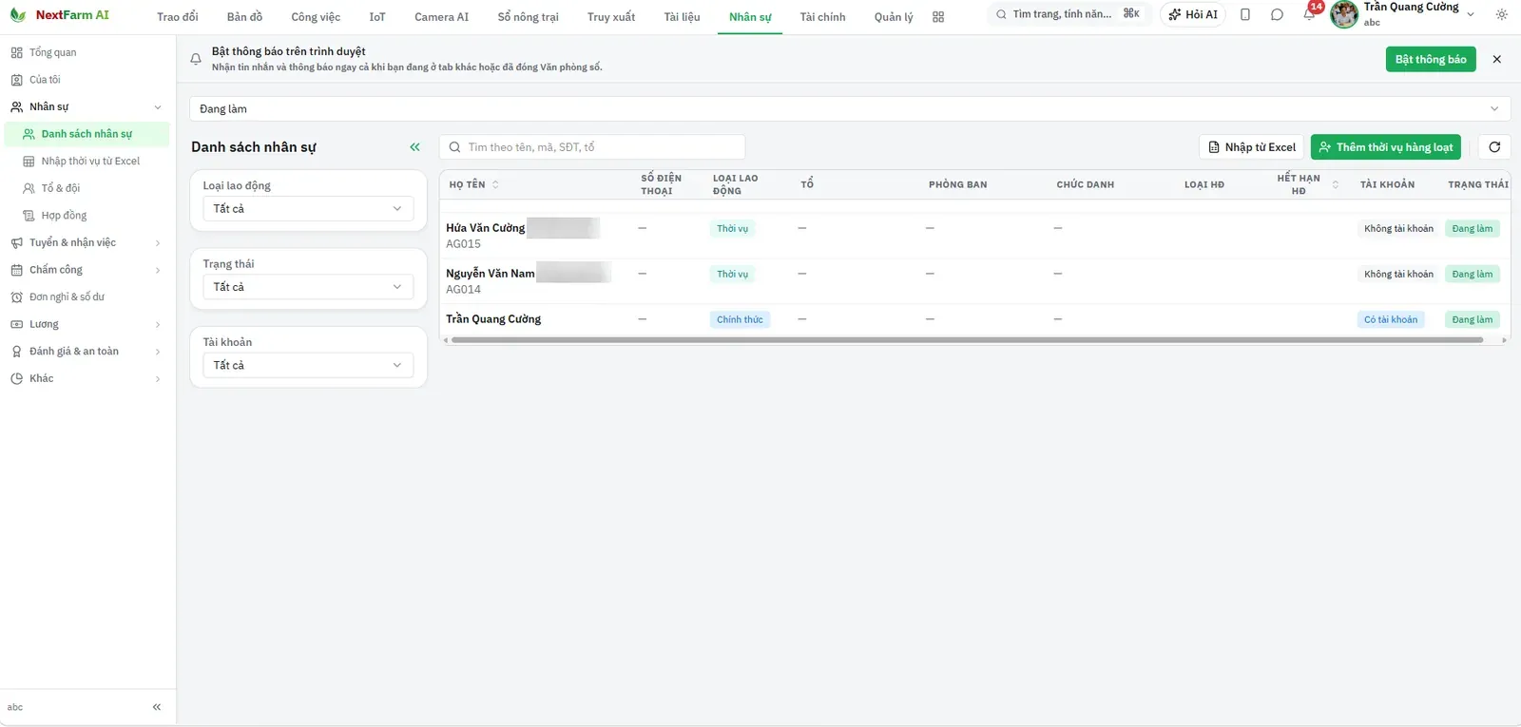Switch to the Sổ nông trại tab
This screenshot has height=727, width=1521.
[528, 17]
